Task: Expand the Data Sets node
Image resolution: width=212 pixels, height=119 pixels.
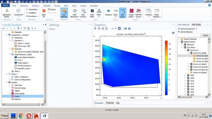Action: click(10, 85)
